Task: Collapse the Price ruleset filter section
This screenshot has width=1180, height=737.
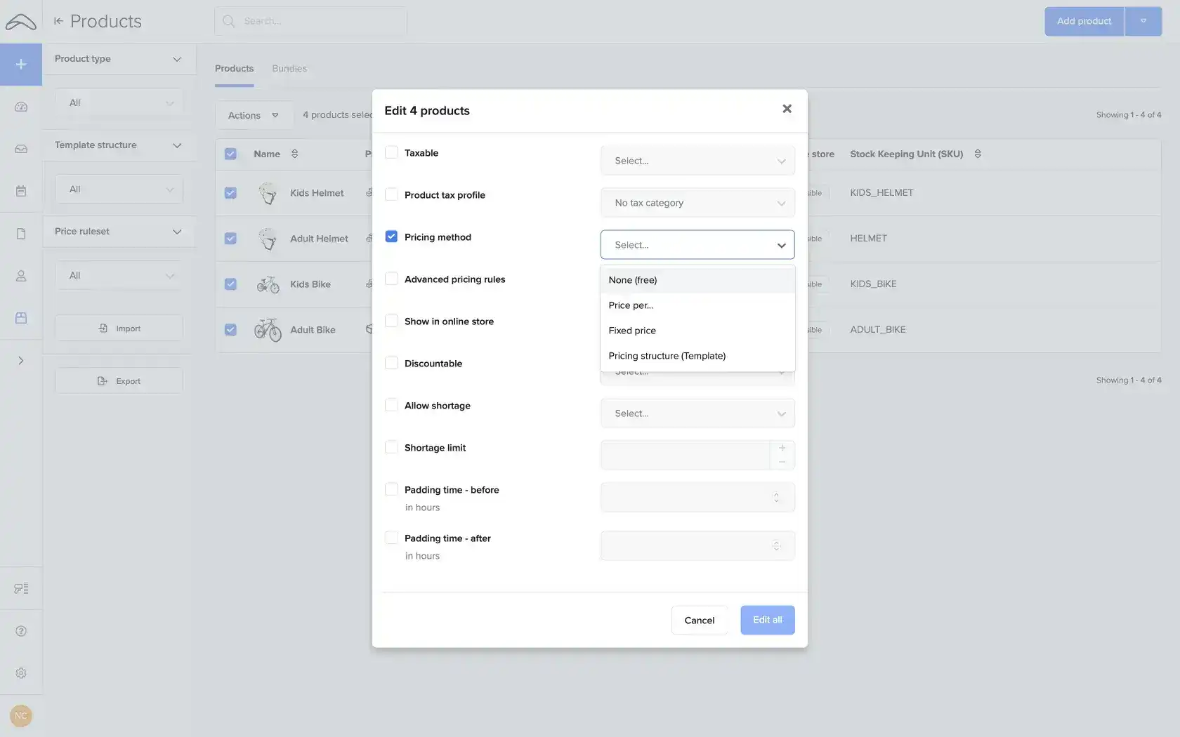Action: pyautogui.click(x=177, y=232)
